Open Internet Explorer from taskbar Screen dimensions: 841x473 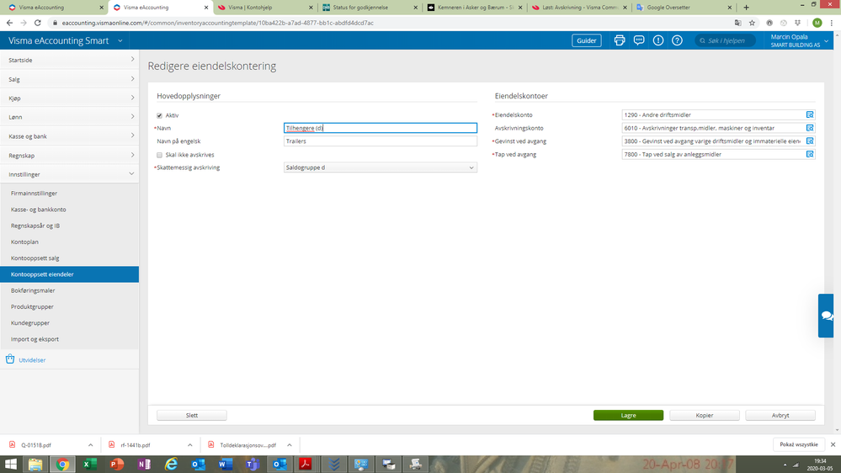point(171,464)
